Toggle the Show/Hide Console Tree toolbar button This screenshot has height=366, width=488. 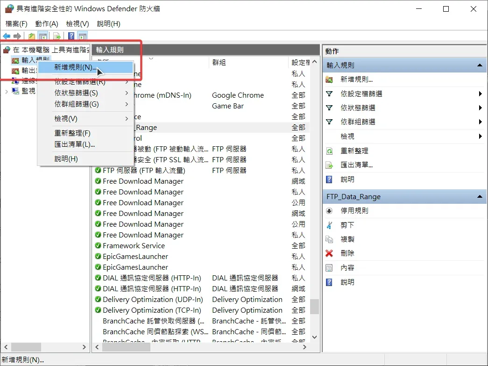(x=43, y=36)
